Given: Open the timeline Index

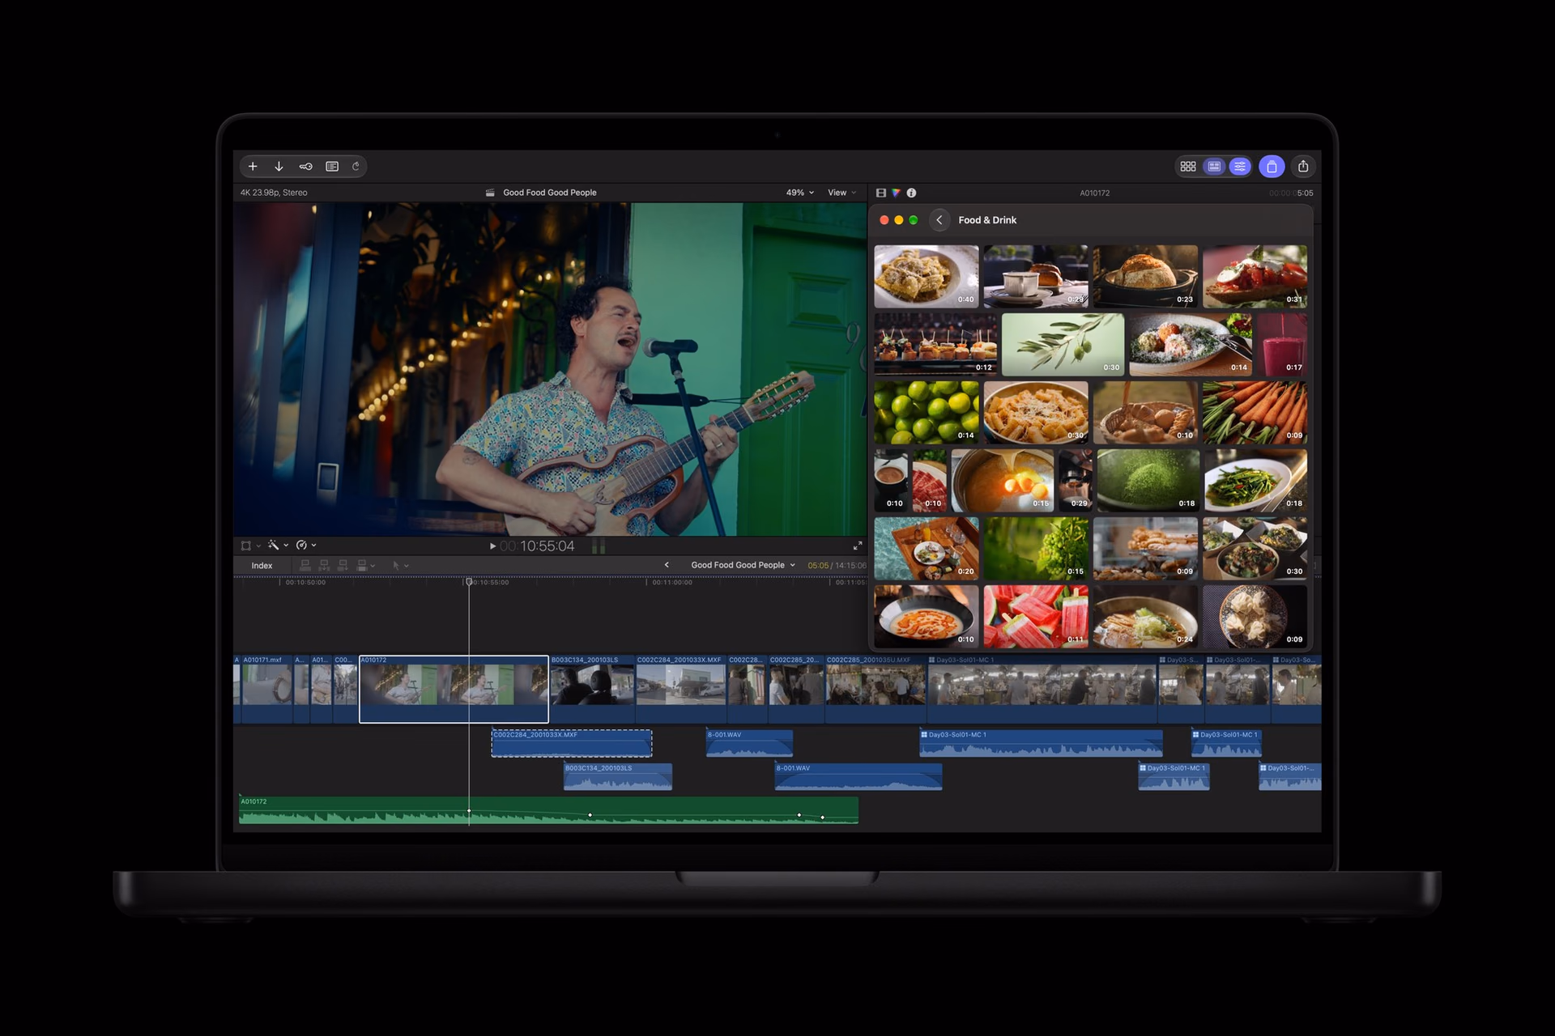Looking at the screenshot, I should tap(262, 566).
